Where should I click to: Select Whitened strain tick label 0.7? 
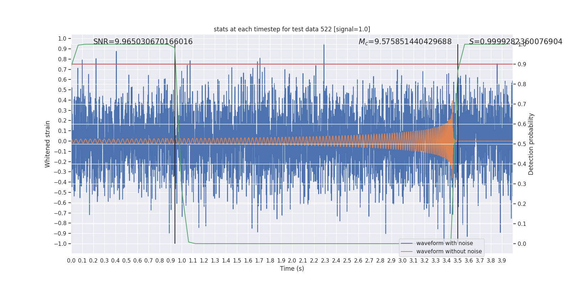[62, 69]
